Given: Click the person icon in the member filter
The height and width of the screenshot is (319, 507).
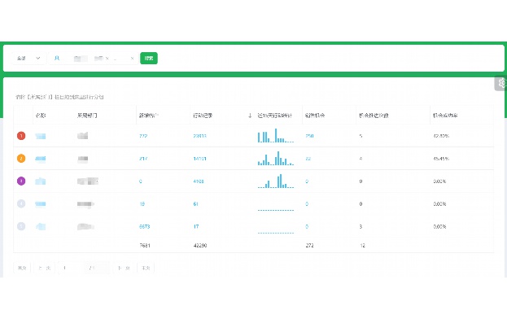Looking at the screenshot, I should click(57, 58).
